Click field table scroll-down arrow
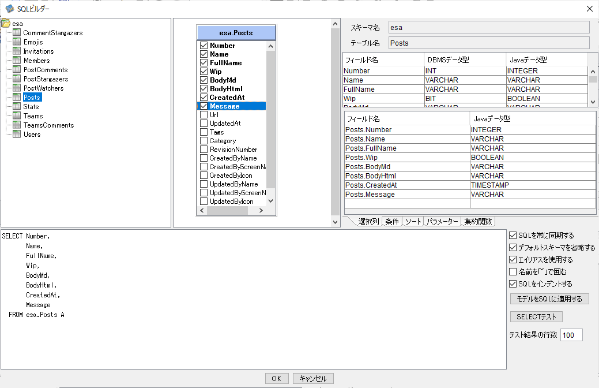 click(593, 102)
